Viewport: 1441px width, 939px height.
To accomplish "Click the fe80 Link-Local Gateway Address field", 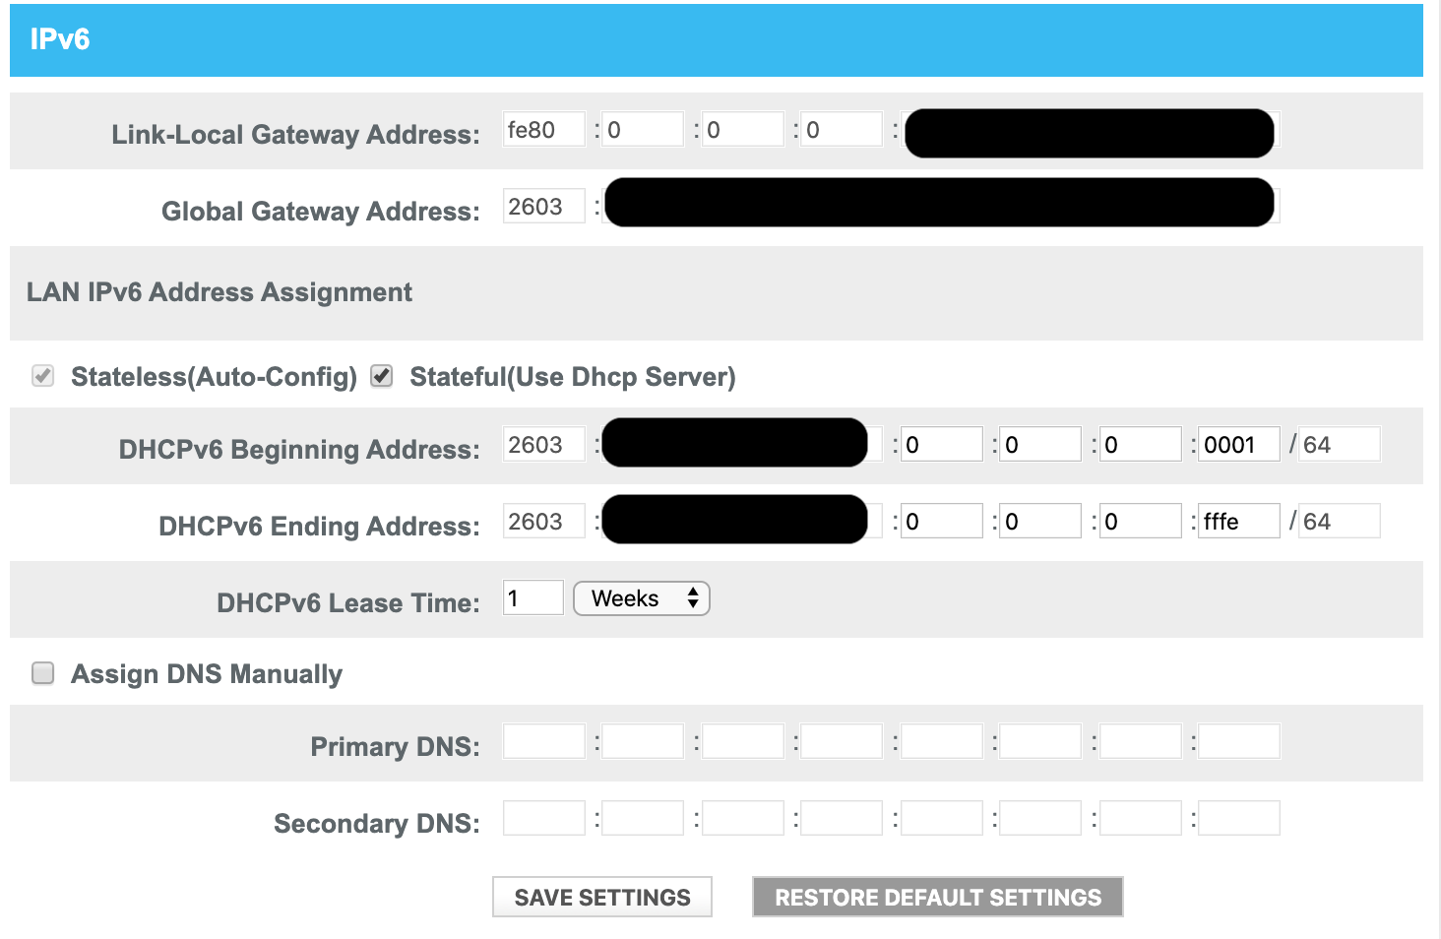I will [543, 130].
